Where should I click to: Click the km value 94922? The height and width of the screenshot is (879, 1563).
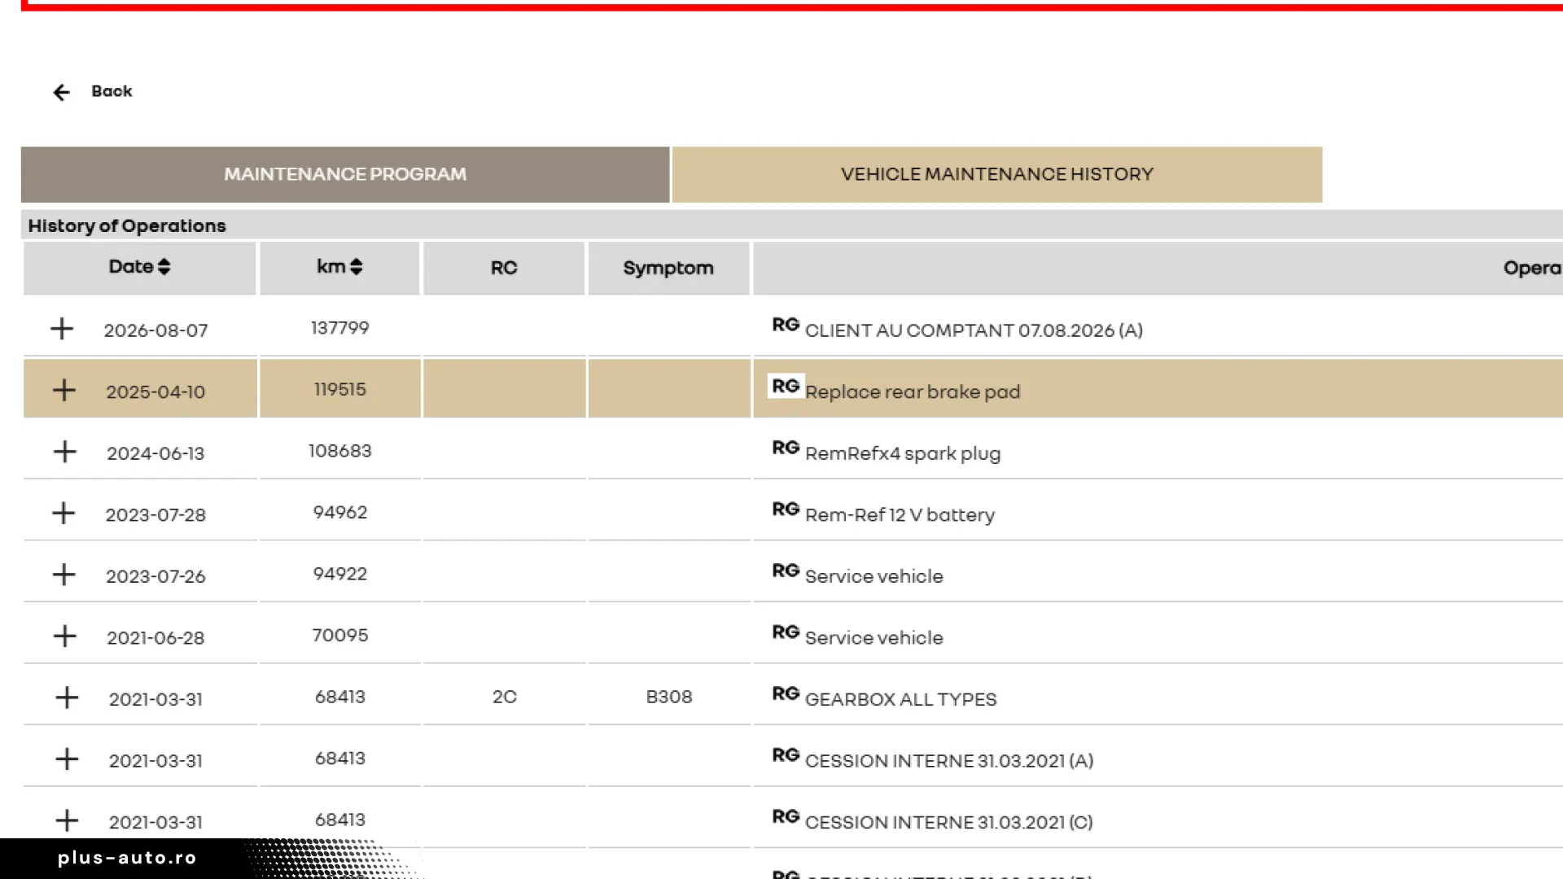click(339, 574)
